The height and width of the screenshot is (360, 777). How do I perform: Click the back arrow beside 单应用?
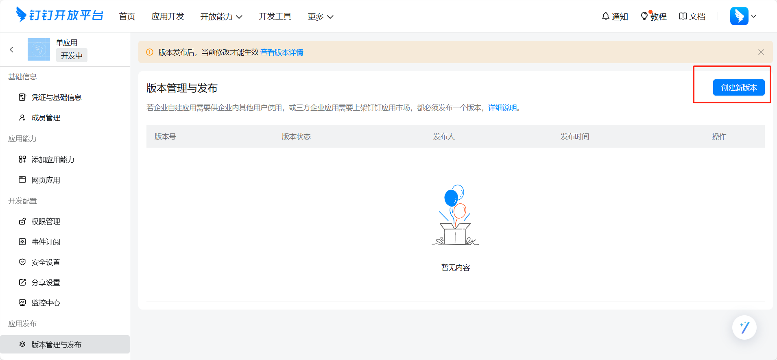point(11,50)
